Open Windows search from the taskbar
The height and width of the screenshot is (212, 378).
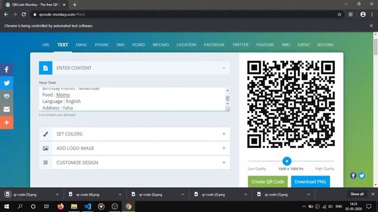(x=20, y=206)
